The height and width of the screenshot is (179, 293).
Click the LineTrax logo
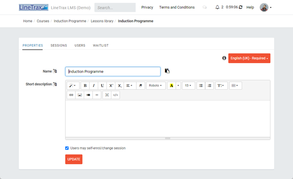point(34,7)
